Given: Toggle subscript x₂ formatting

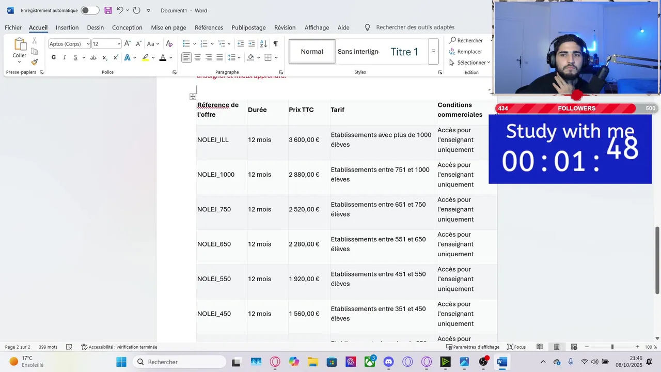Looking at the screenshot, I should [x=105, y=57].
